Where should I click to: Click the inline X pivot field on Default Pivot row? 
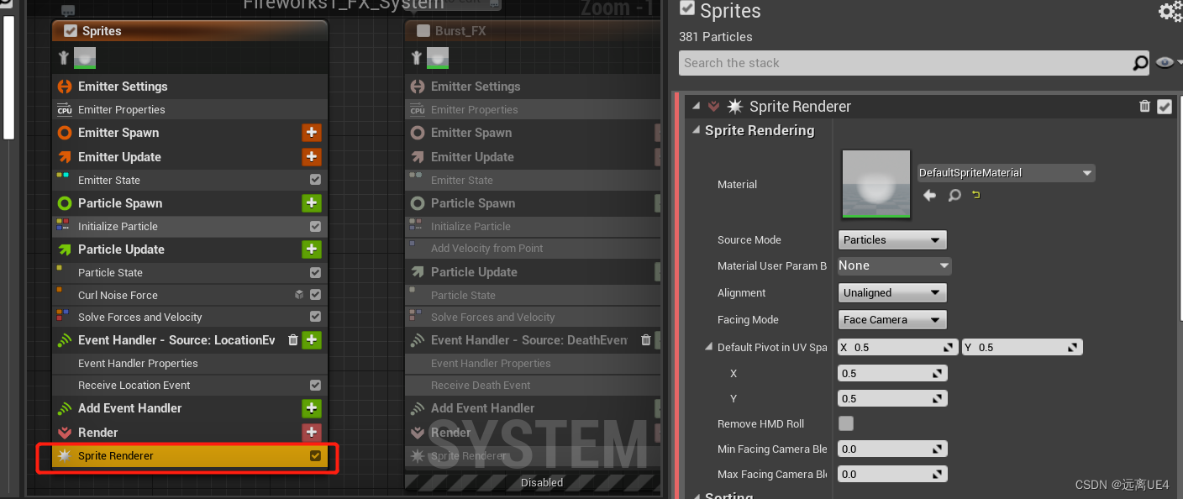(x=898, y=347)
